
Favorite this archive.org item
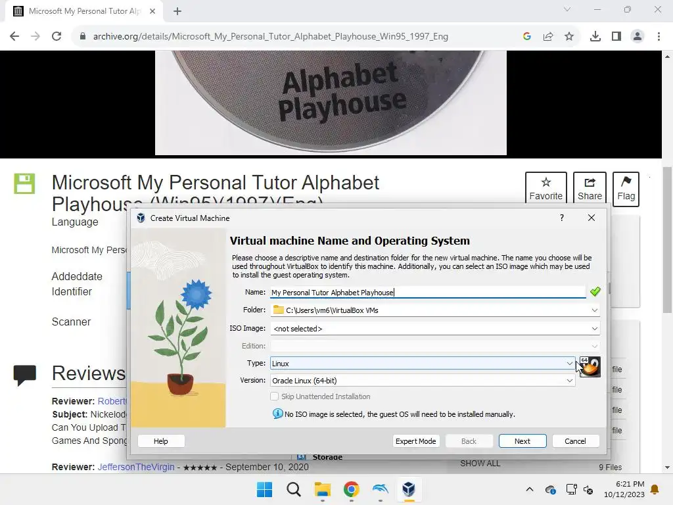point(546,189)
